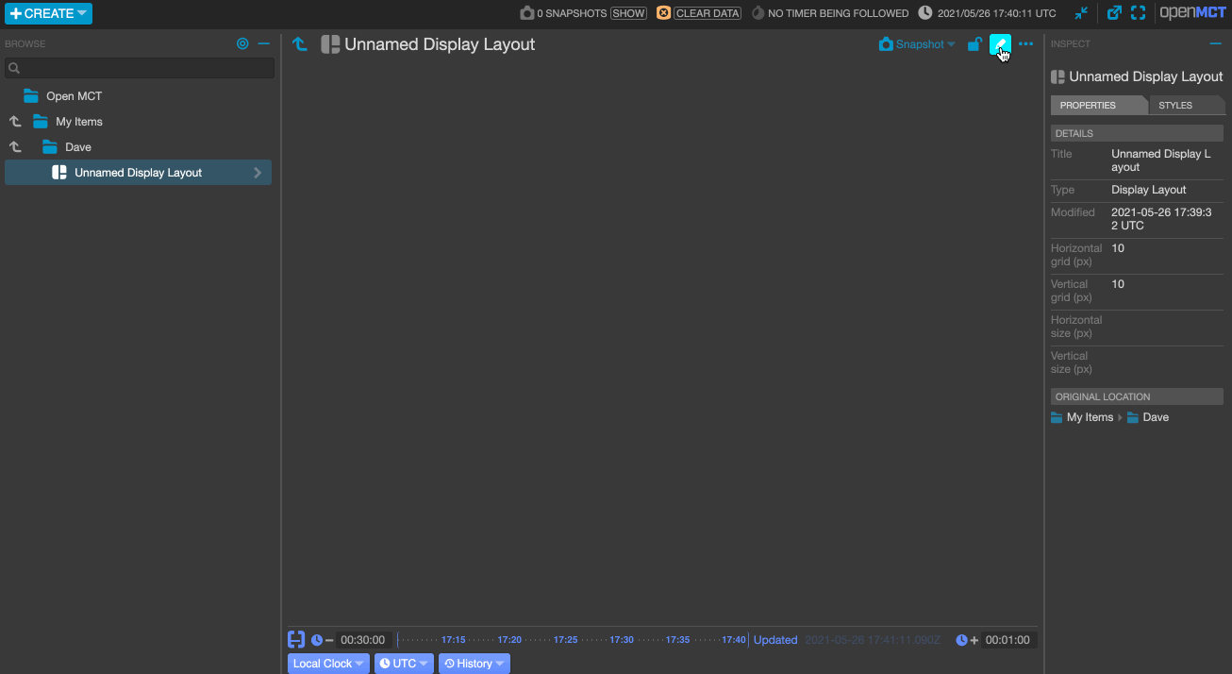
Task: Toggle full screen mode
Action: pyautogui.click(x=1139, y=13)
